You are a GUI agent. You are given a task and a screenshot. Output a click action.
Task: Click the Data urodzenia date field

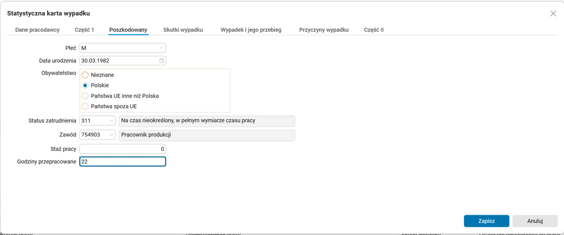point(118,61)
